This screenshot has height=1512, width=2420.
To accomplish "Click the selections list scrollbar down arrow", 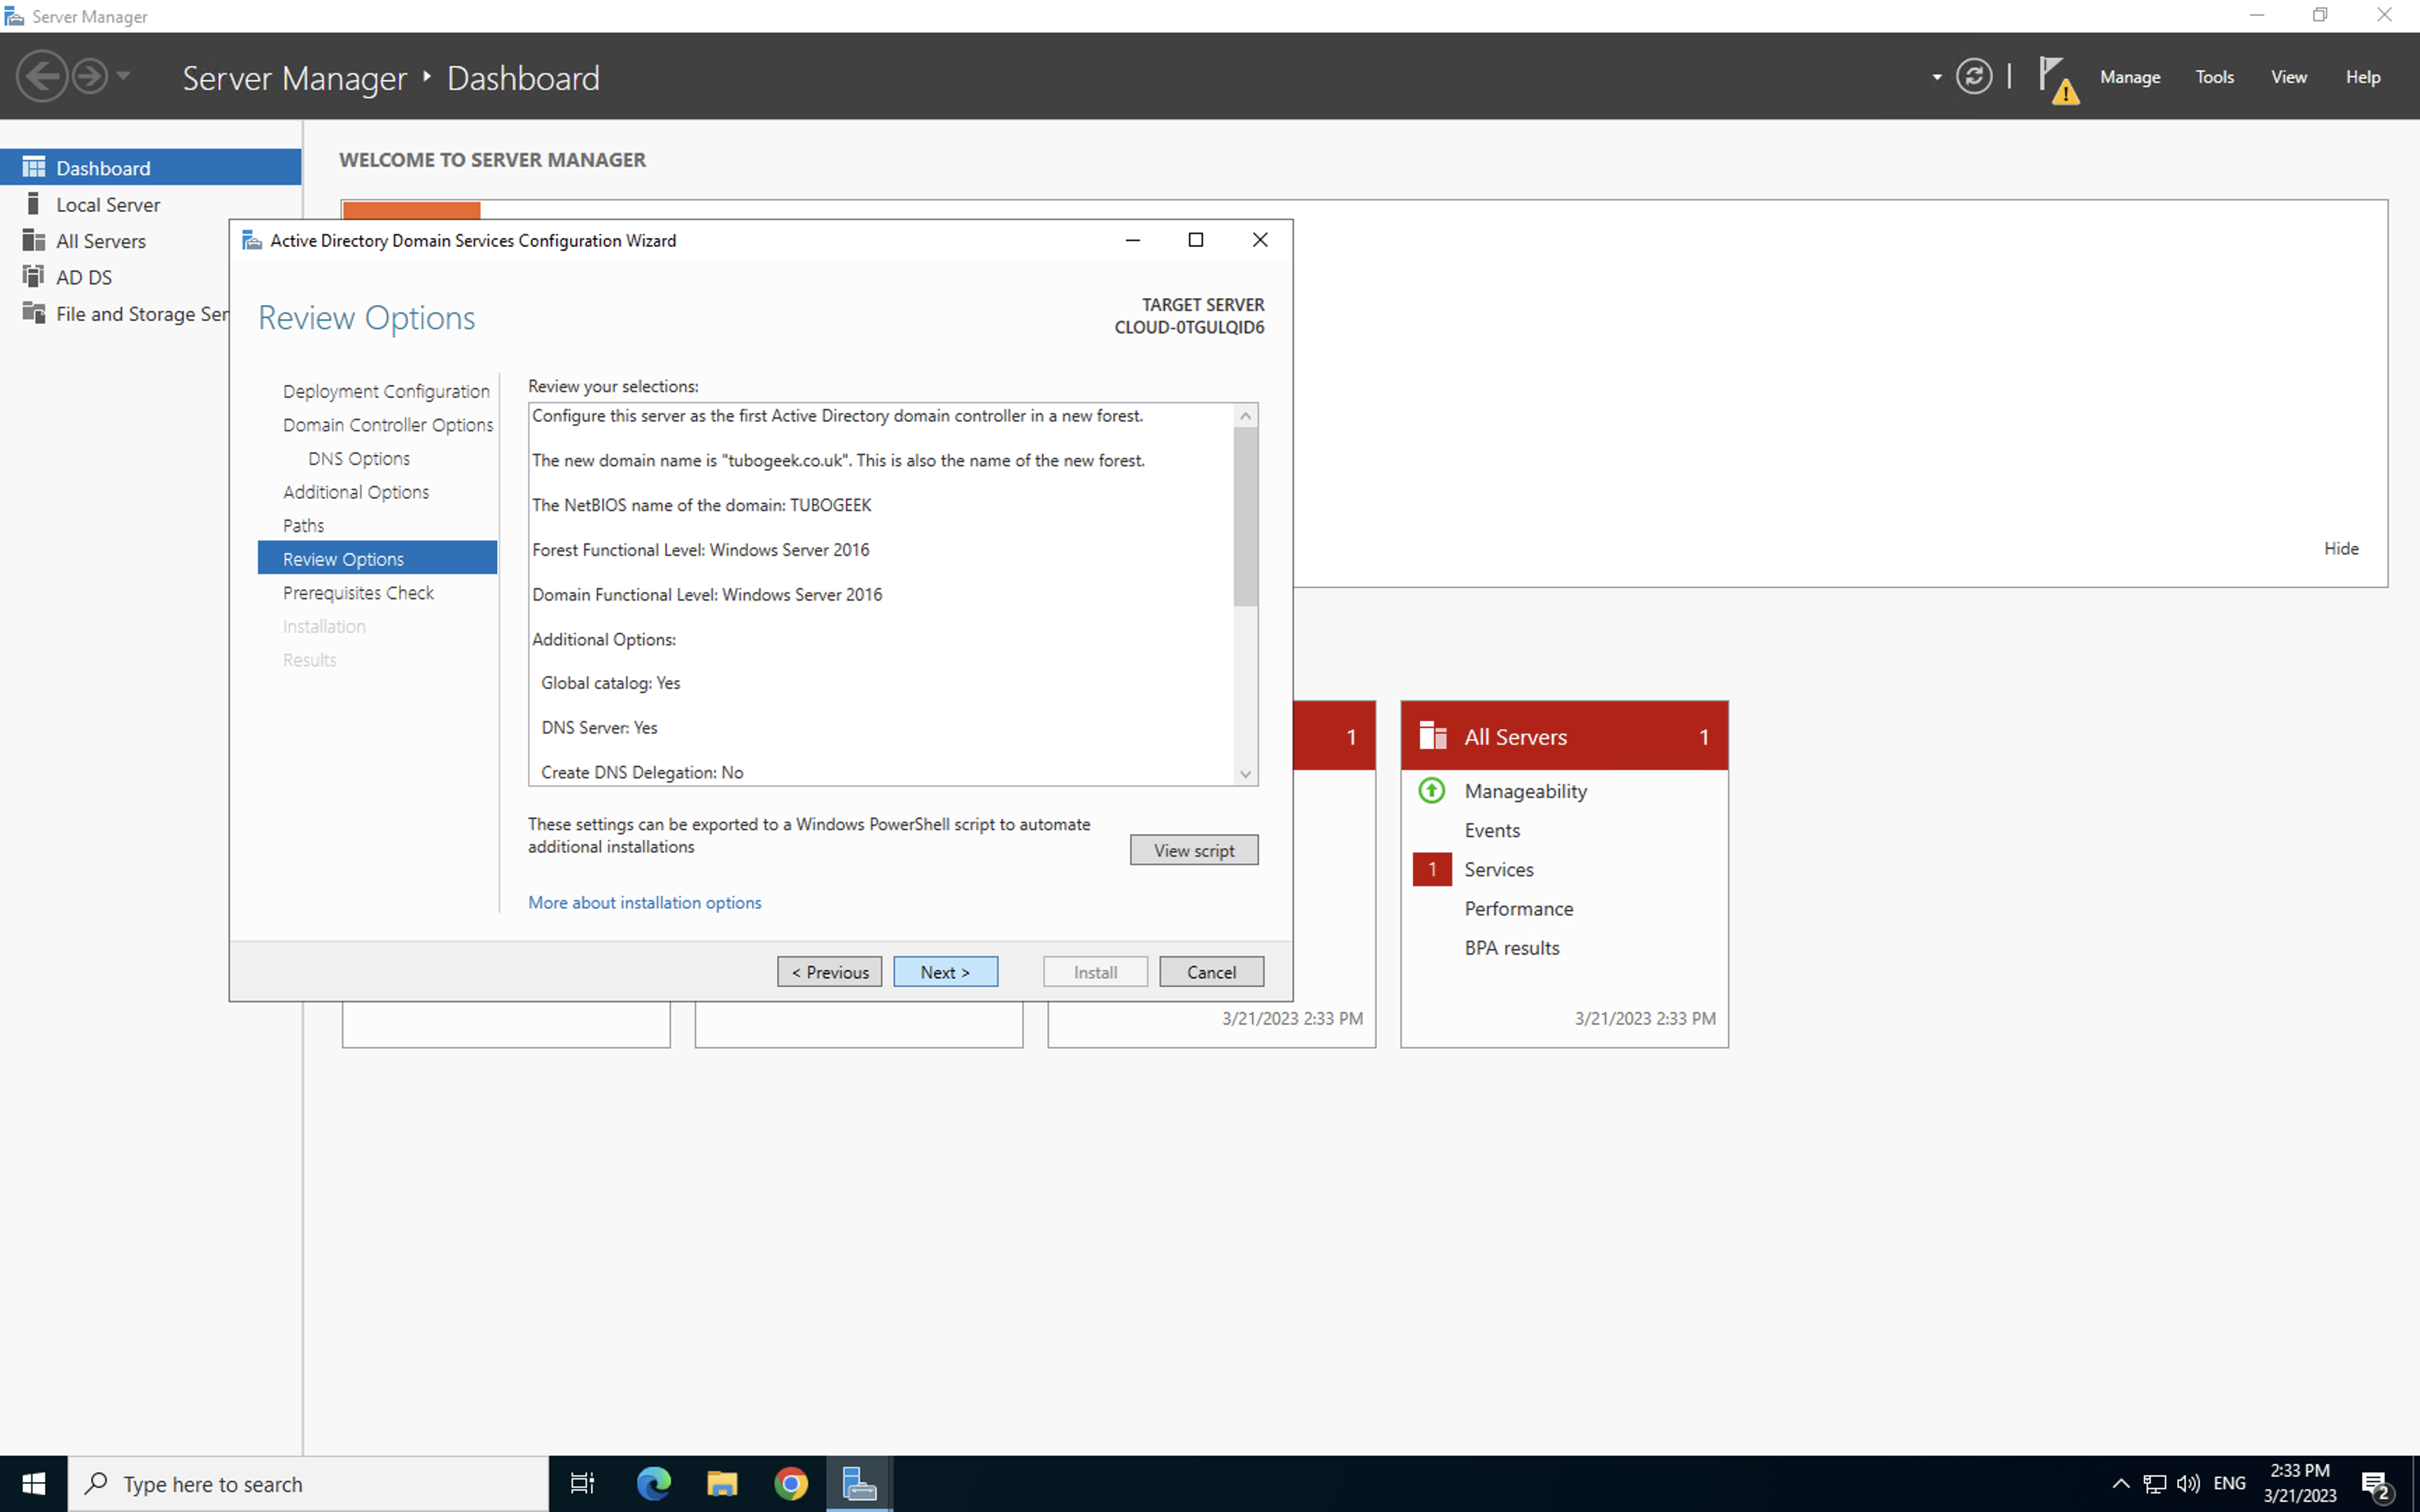I will point(1245,773).
